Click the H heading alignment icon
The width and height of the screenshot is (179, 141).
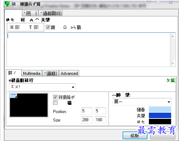(x=15, y=27)
